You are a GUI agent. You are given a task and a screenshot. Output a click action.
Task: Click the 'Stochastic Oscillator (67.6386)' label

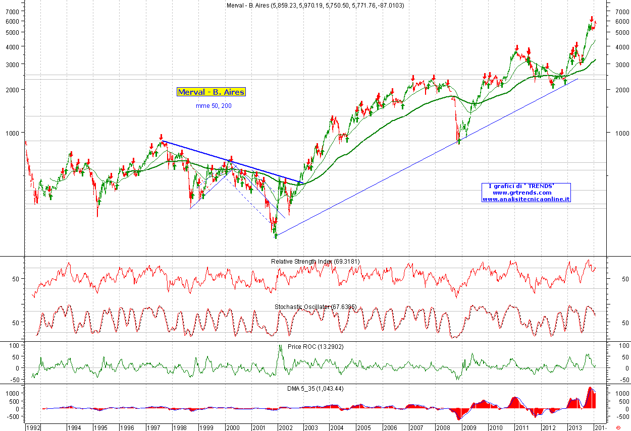coord(315,306)
